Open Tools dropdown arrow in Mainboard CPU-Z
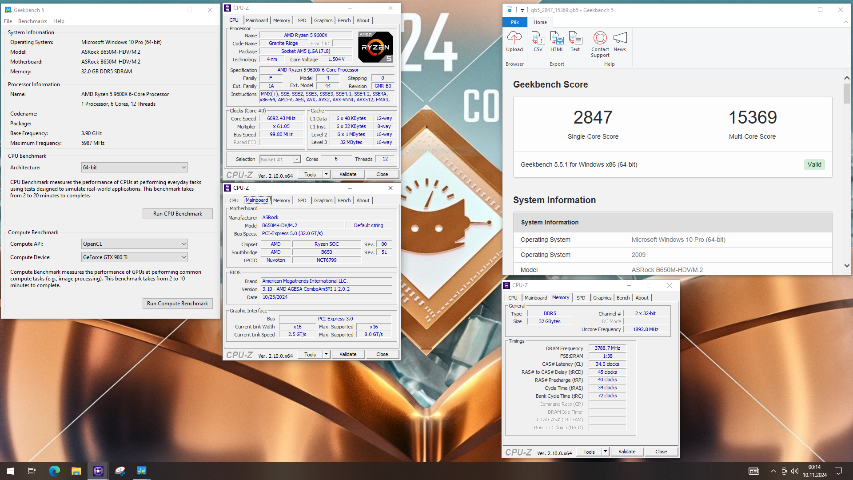The image size is (853, 480). point(326,354)
